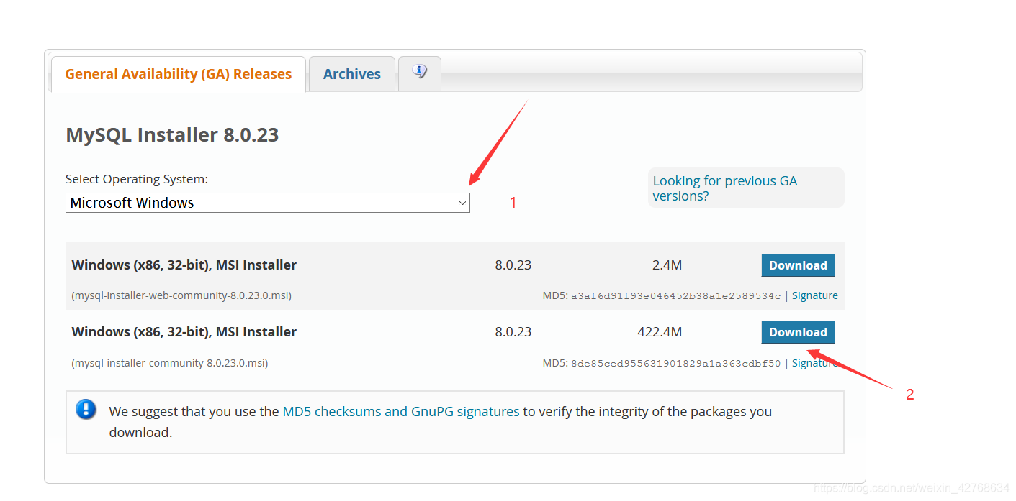Click the 8.0.23 version in the 422.4M row
The width and height of the screenshot is (1016, 501).
(x=513, y=332)
